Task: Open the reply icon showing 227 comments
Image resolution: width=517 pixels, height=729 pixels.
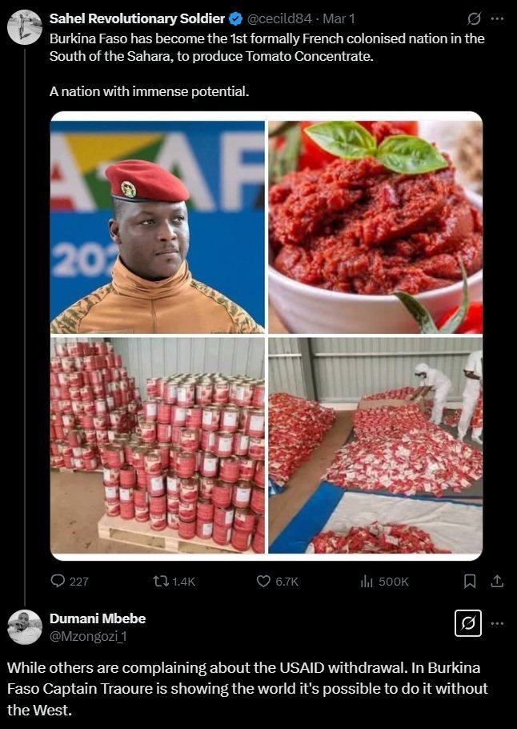Action: (58, 581)
